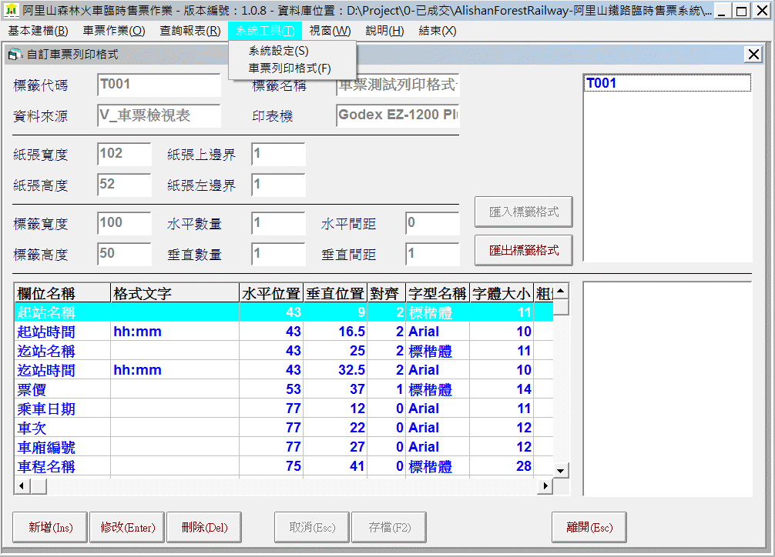This screenshot has width=775, height=557.
Task: Close the 自訂車票列印格式 sub-window
Action: [x=753, y=55]
